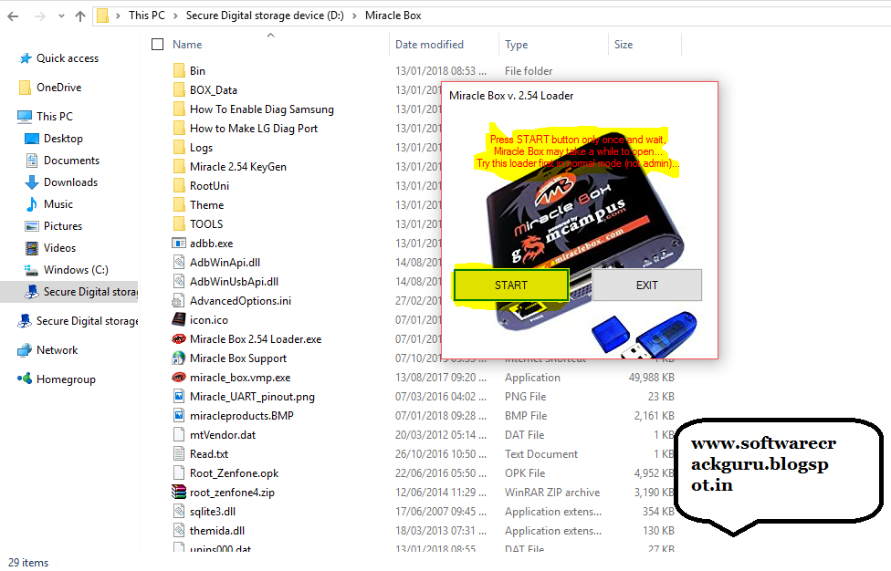Select Miracle_UART_pinout.png image icon
The height and width of the screenshot is (571, 891).
click(x=179, y=396)
